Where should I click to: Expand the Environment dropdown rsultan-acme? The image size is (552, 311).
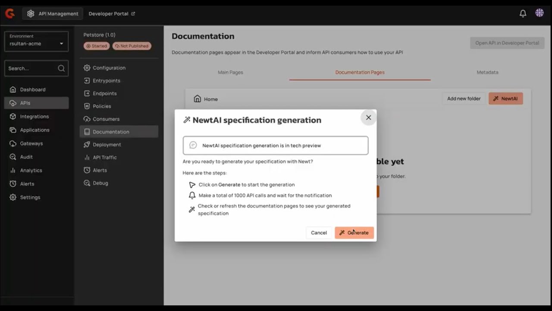(36, 43)
